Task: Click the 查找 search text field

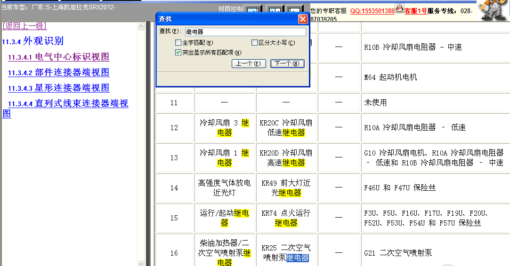Action: [x=245, y=32]
